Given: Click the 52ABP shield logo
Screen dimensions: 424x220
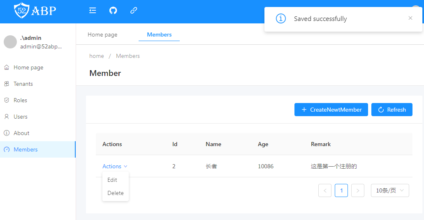Looking at the screenshot, I should (x=21, y=11).
